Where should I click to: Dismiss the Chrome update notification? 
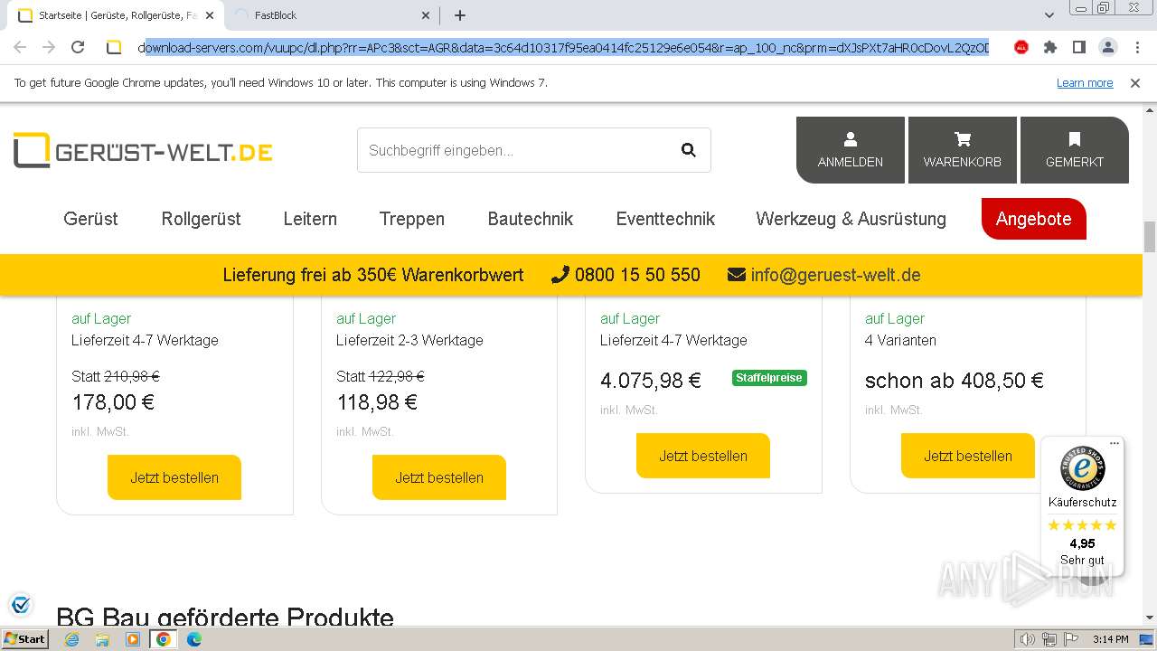1135,83
